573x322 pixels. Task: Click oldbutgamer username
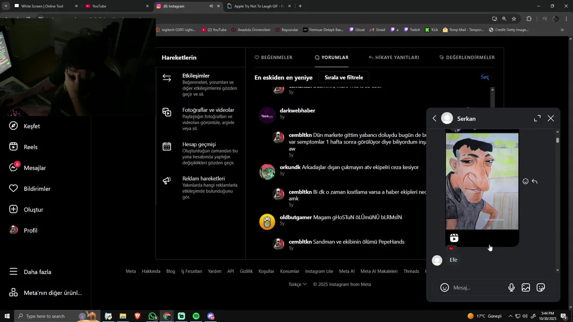click(295, 217)
